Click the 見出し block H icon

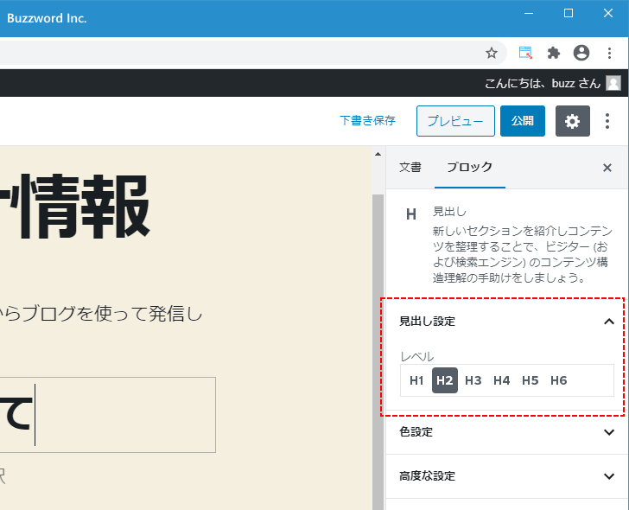click(x=411, y=214)
